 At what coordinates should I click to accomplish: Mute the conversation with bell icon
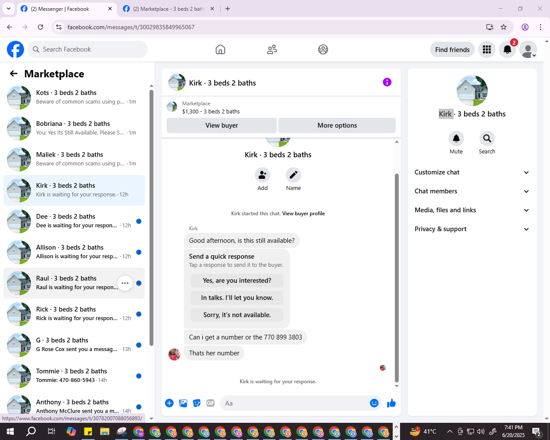456,138
